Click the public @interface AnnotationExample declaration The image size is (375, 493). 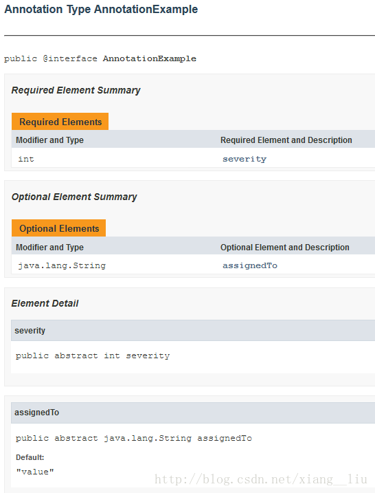point(100,59)
